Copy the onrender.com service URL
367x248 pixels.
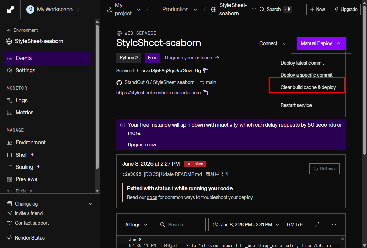tap(206, 93)
